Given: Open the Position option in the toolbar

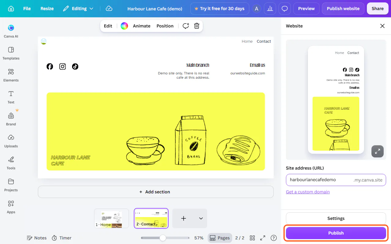Looking at the screenshot, I should point(165,26).
